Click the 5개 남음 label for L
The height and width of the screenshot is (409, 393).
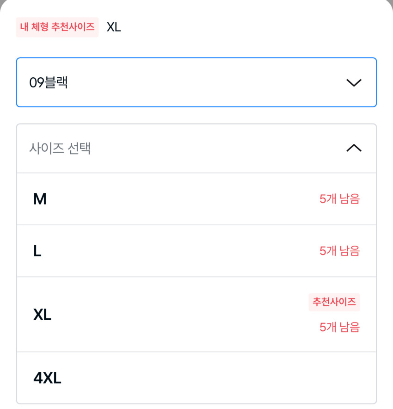(x=339, y=251)
